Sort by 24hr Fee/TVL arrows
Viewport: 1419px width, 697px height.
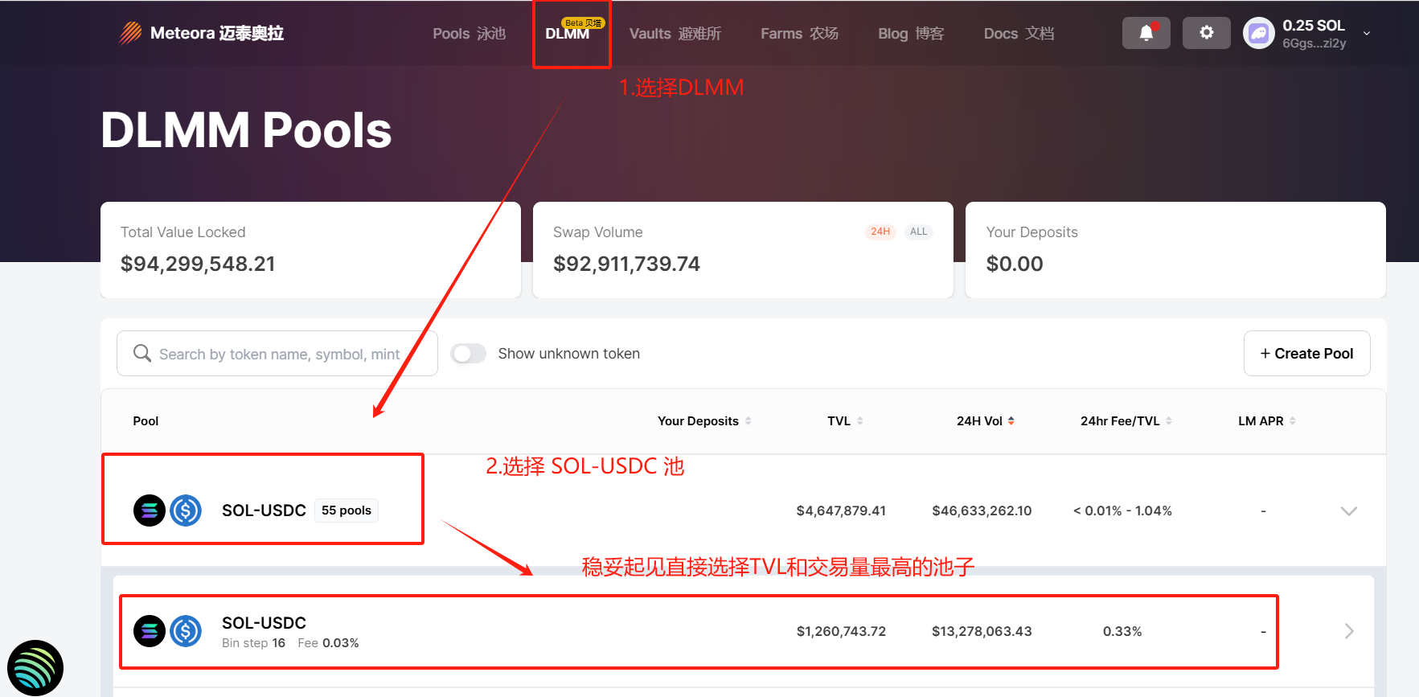(1168, 420)
